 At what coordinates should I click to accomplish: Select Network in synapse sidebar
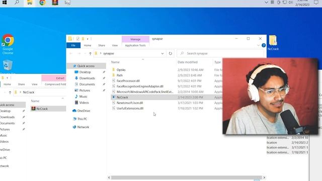tap(83, 127)
